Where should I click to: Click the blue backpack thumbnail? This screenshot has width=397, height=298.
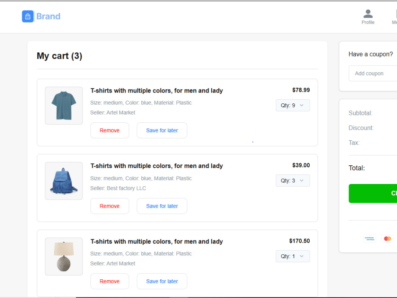(64, 181)
